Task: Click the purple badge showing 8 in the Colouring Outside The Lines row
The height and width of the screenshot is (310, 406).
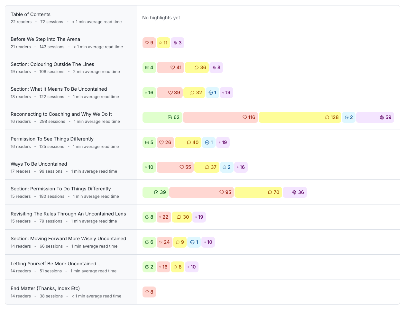Action: pyautogui.click(x=216, y=68)
